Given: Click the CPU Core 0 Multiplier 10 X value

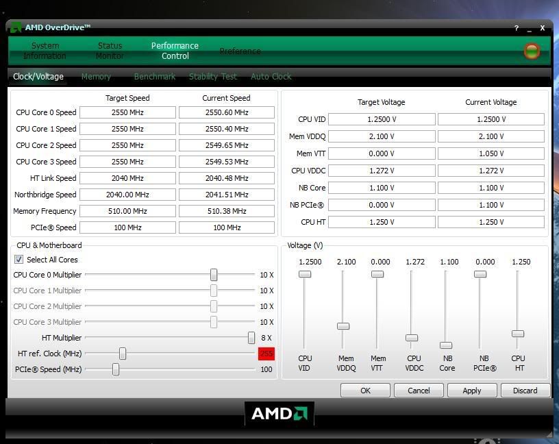Looking at the screenshot, I should [266, 275].
